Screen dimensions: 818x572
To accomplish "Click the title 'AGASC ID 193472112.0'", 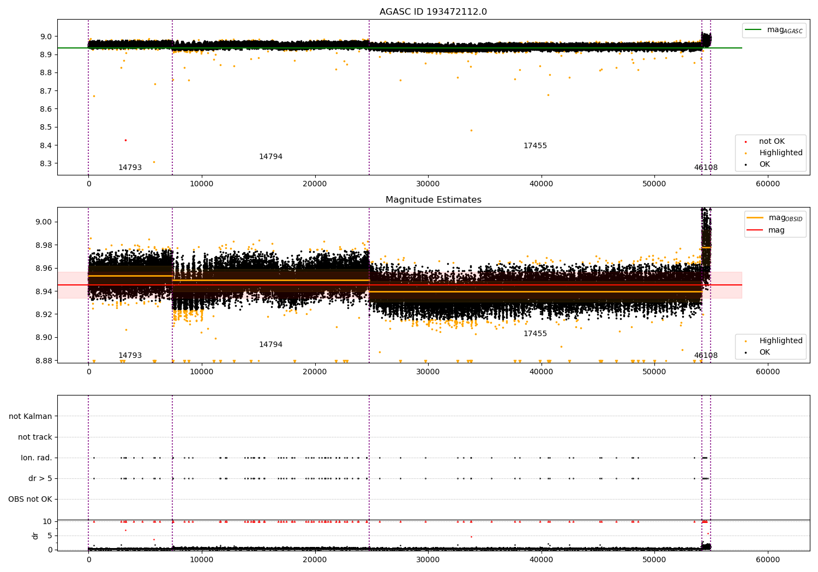I will (433, 12).
